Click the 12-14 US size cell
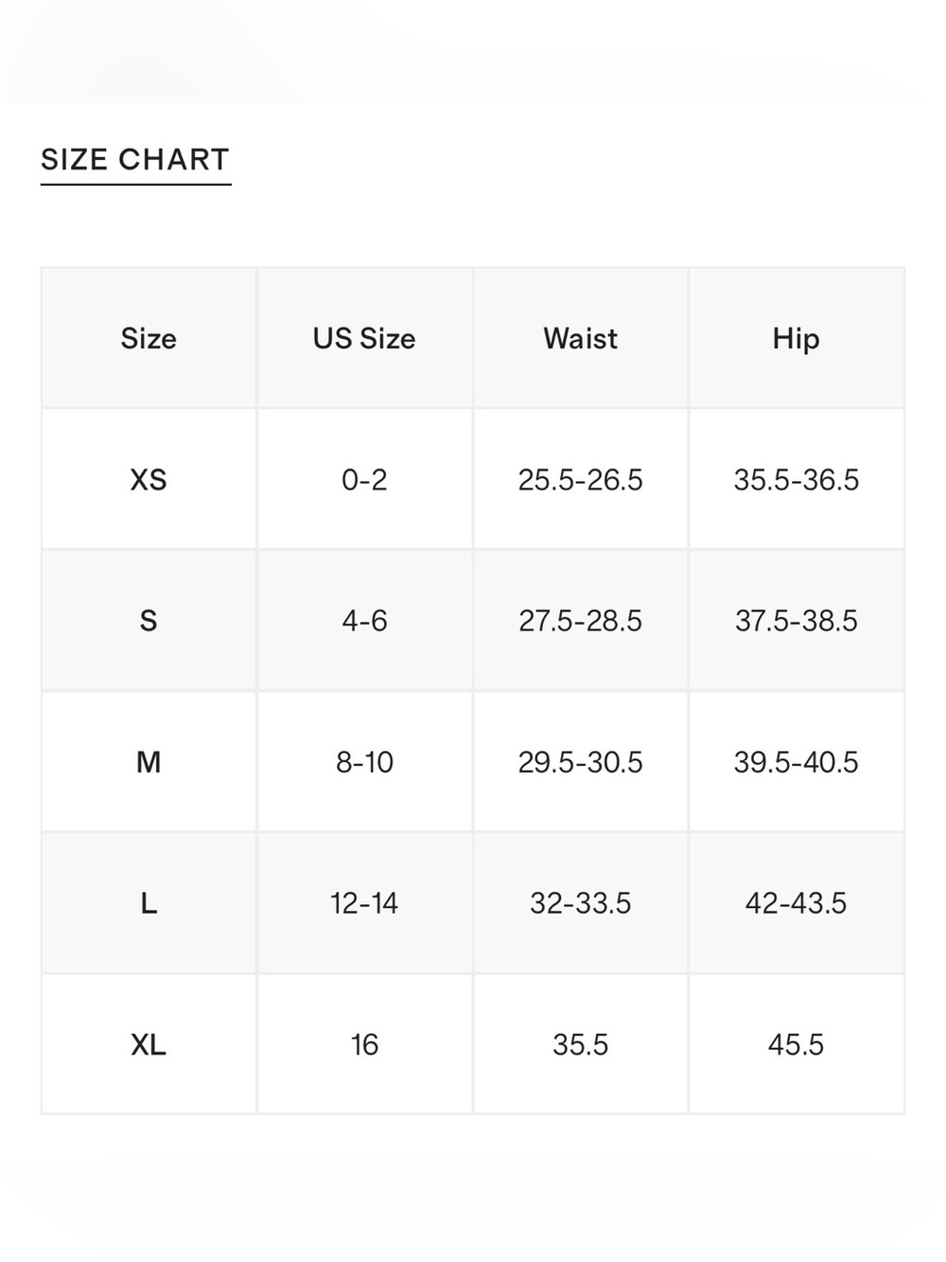This screenshot has height=1262, width=946. click(364, 903)
